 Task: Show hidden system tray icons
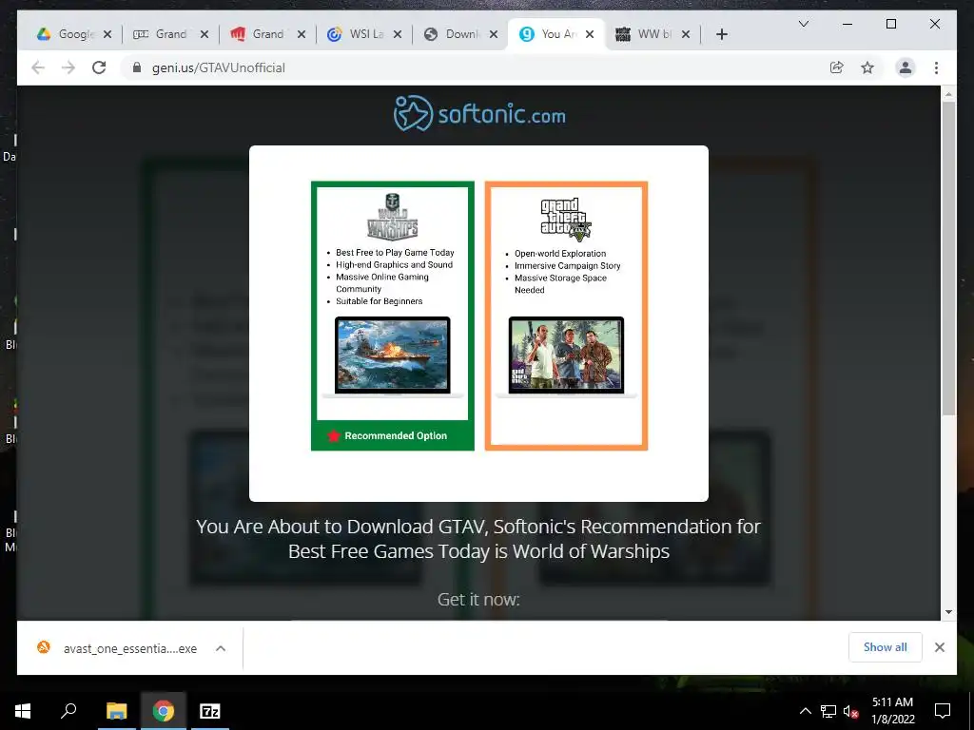click(x=805, y=711)
